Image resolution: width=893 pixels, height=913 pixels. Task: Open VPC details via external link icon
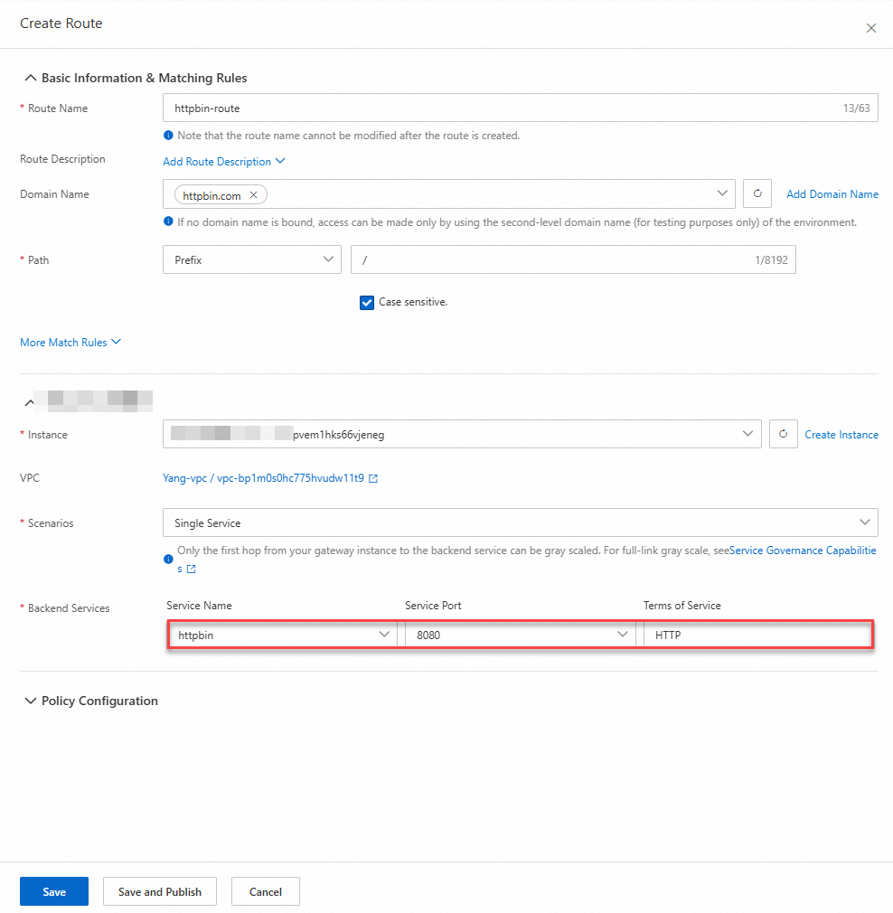pyautogui.click(x=373, y=478)
